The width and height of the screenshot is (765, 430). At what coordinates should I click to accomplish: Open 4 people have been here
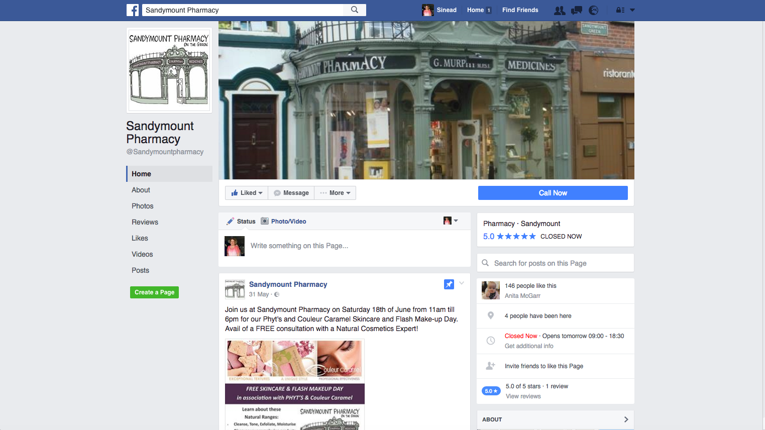(538, 316)
